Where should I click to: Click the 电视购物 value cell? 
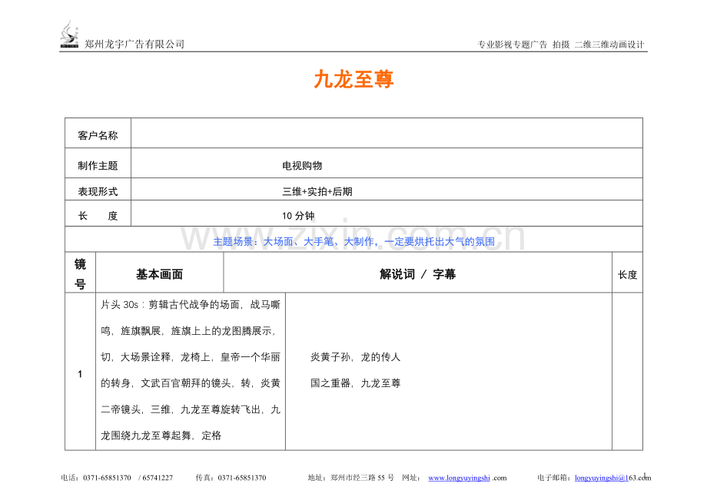[x=387, y=163]
